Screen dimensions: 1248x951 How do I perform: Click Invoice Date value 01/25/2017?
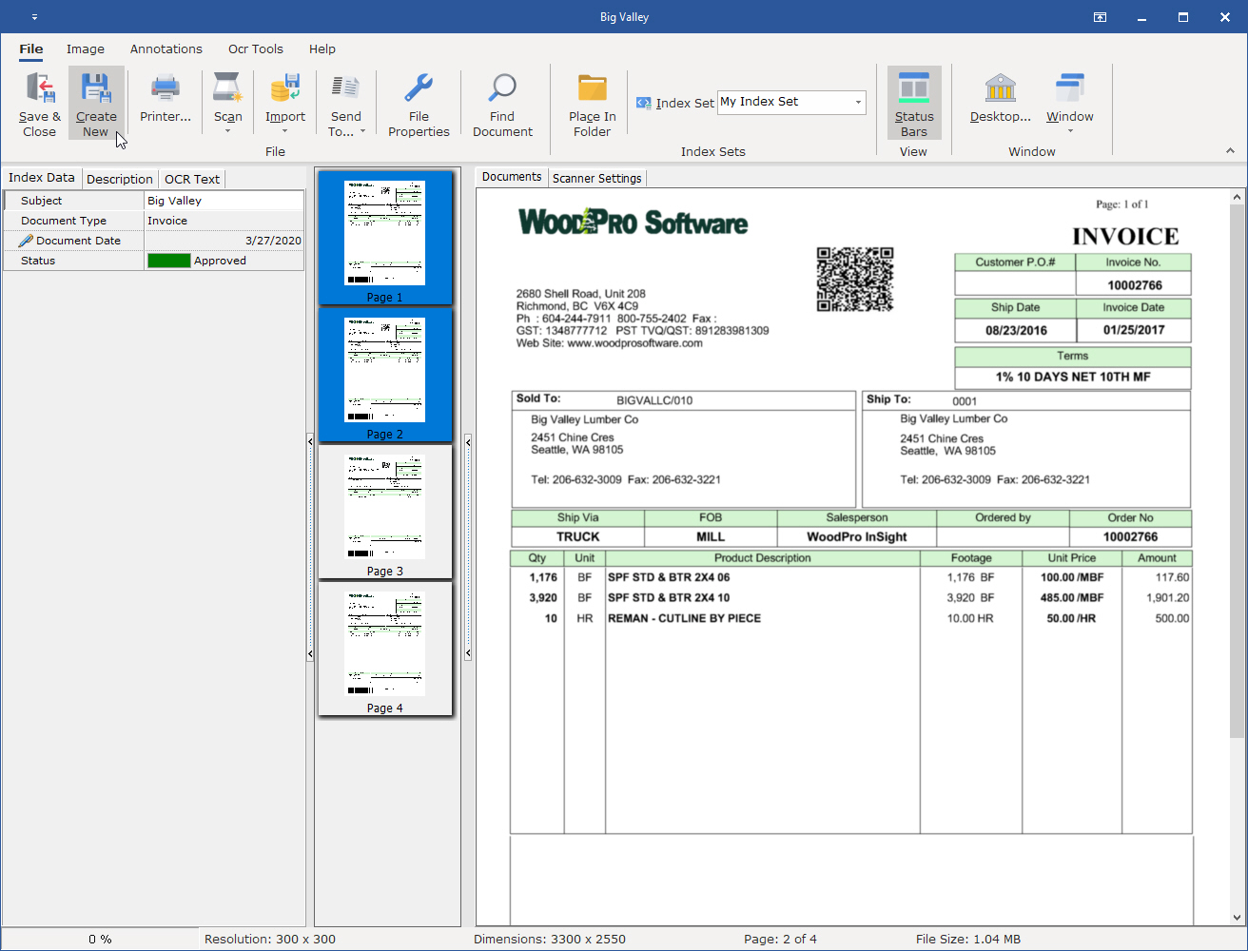coord(1134,331)
